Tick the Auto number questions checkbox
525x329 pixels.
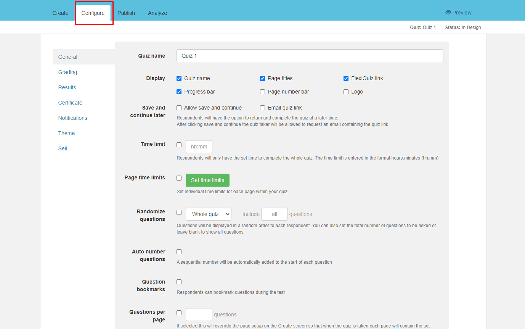point(179,252)
